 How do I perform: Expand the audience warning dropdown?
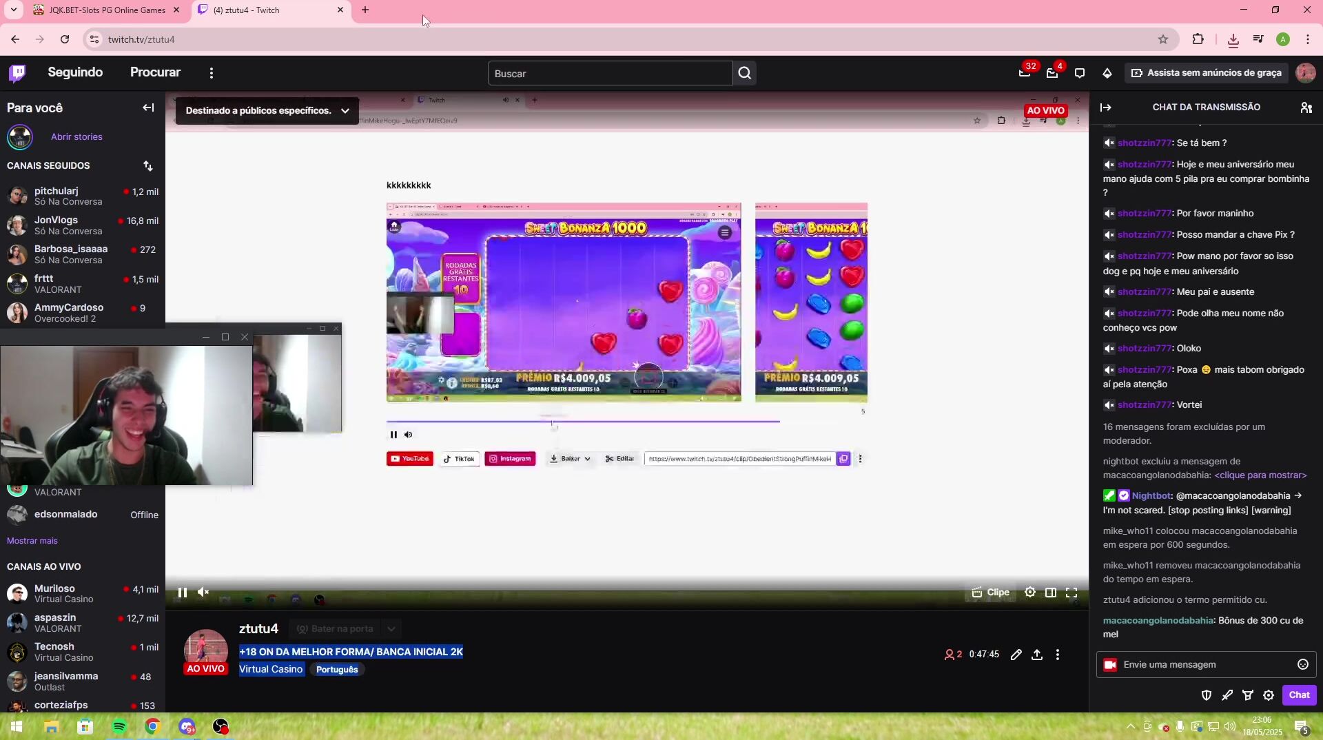[x=345, y=111]
